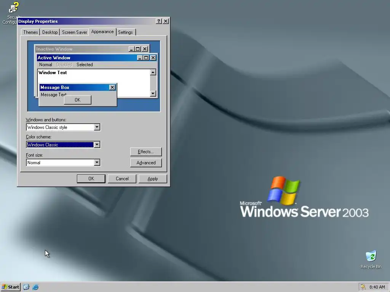The height and width of the screenshot is (292, 390).
Task: Launch Internet Explorer from quick launch
Action: [35, 287]
